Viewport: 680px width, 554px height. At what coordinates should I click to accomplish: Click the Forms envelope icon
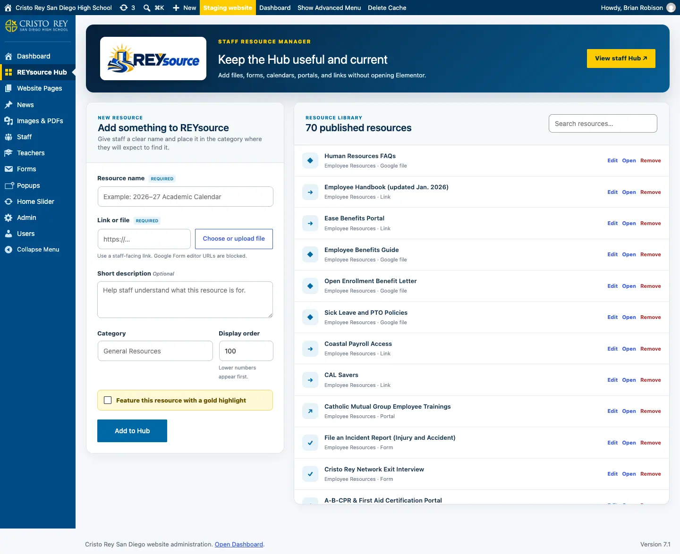(8, 169)
